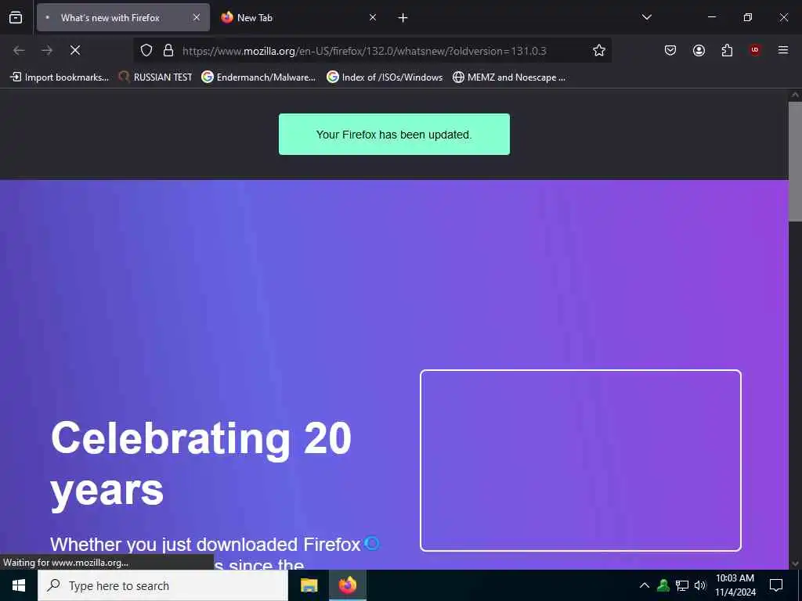Open Index of /ISOs/Windows bookmark
Screen dimensions: 802x601
(385, 77)
